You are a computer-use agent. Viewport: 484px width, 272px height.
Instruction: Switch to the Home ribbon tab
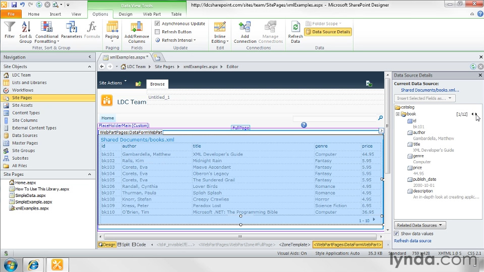(x=34, y=14)
